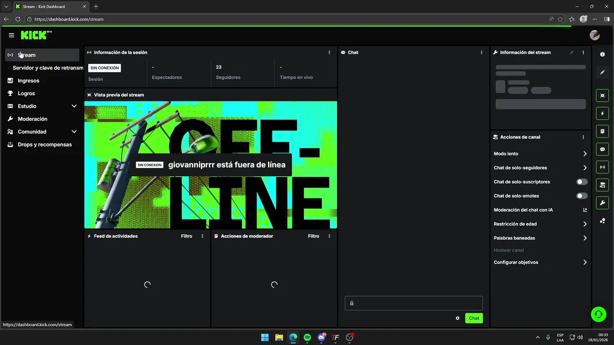Viewport: 614px width, 345px height.
Task: Click the chat message input field
Action: pos(413,303)
